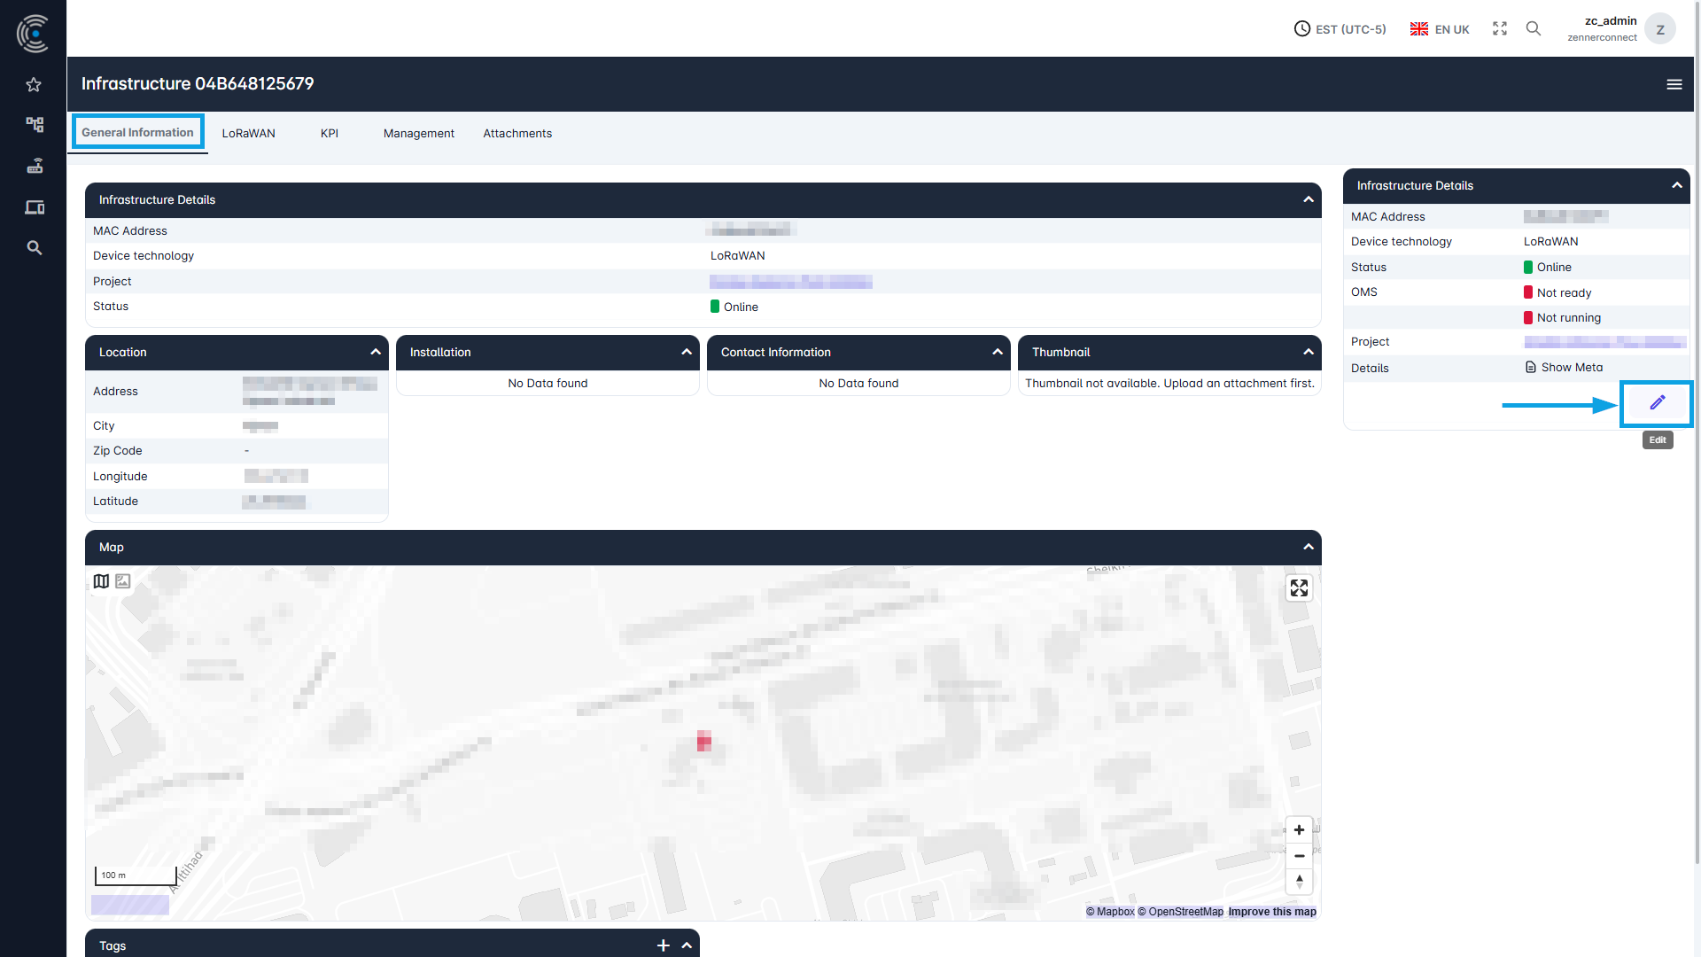
Task: Open the Management tab
Action: 418,133
